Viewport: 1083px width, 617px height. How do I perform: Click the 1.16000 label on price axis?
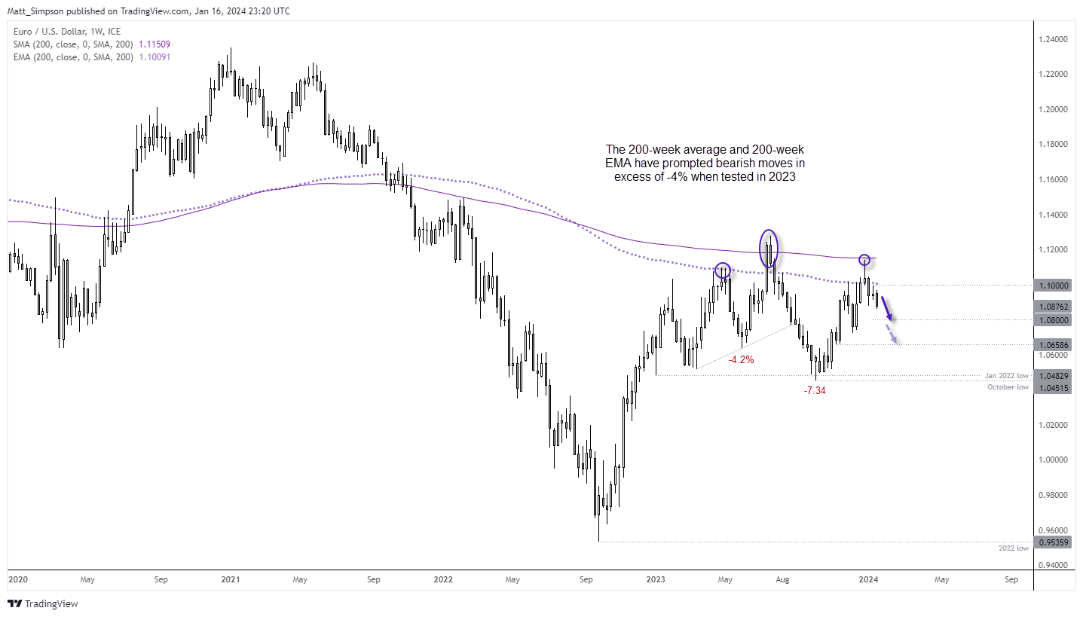[1055, 179]
